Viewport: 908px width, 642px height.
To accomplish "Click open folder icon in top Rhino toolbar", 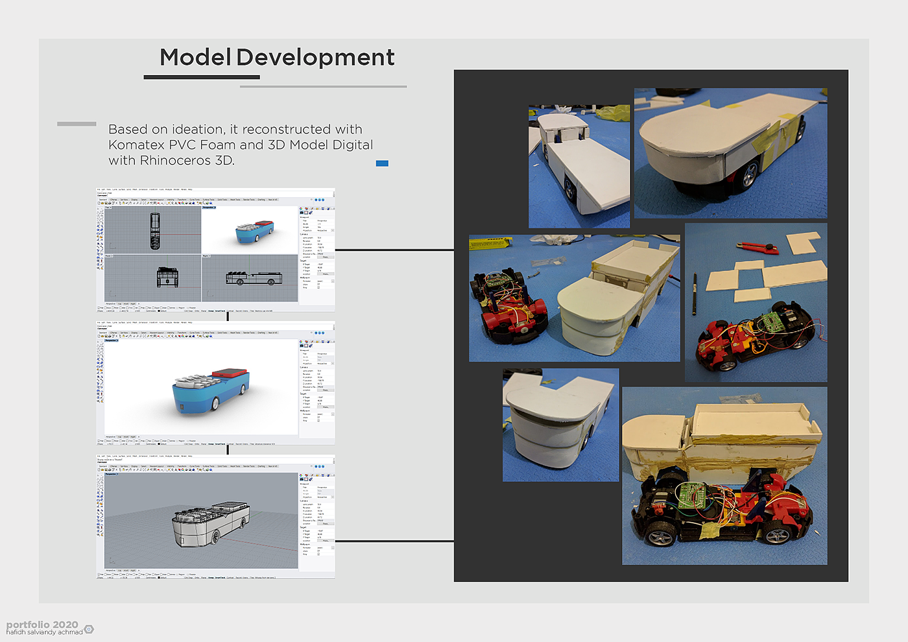I will 102,203.
